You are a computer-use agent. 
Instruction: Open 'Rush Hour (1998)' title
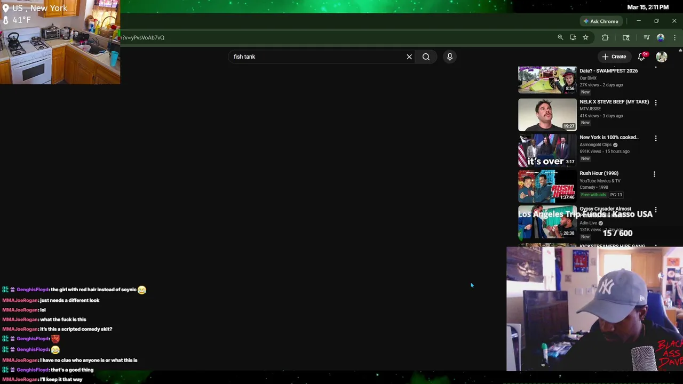click(599, 173)
